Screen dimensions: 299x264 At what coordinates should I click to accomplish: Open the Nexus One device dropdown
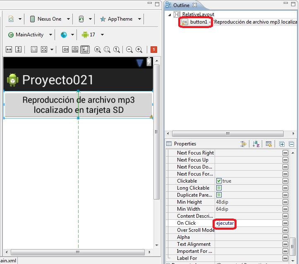50,19
